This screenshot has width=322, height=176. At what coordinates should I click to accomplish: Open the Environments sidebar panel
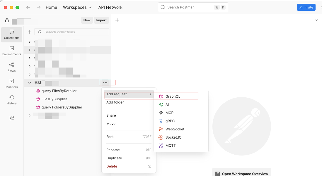click(x=12, y=51)
